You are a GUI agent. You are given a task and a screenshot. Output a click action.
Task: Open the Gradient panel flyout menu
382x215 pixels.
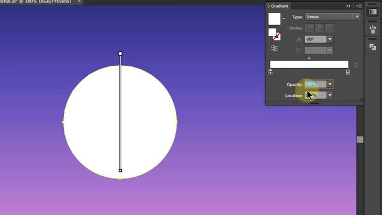(x=359, y=6)
